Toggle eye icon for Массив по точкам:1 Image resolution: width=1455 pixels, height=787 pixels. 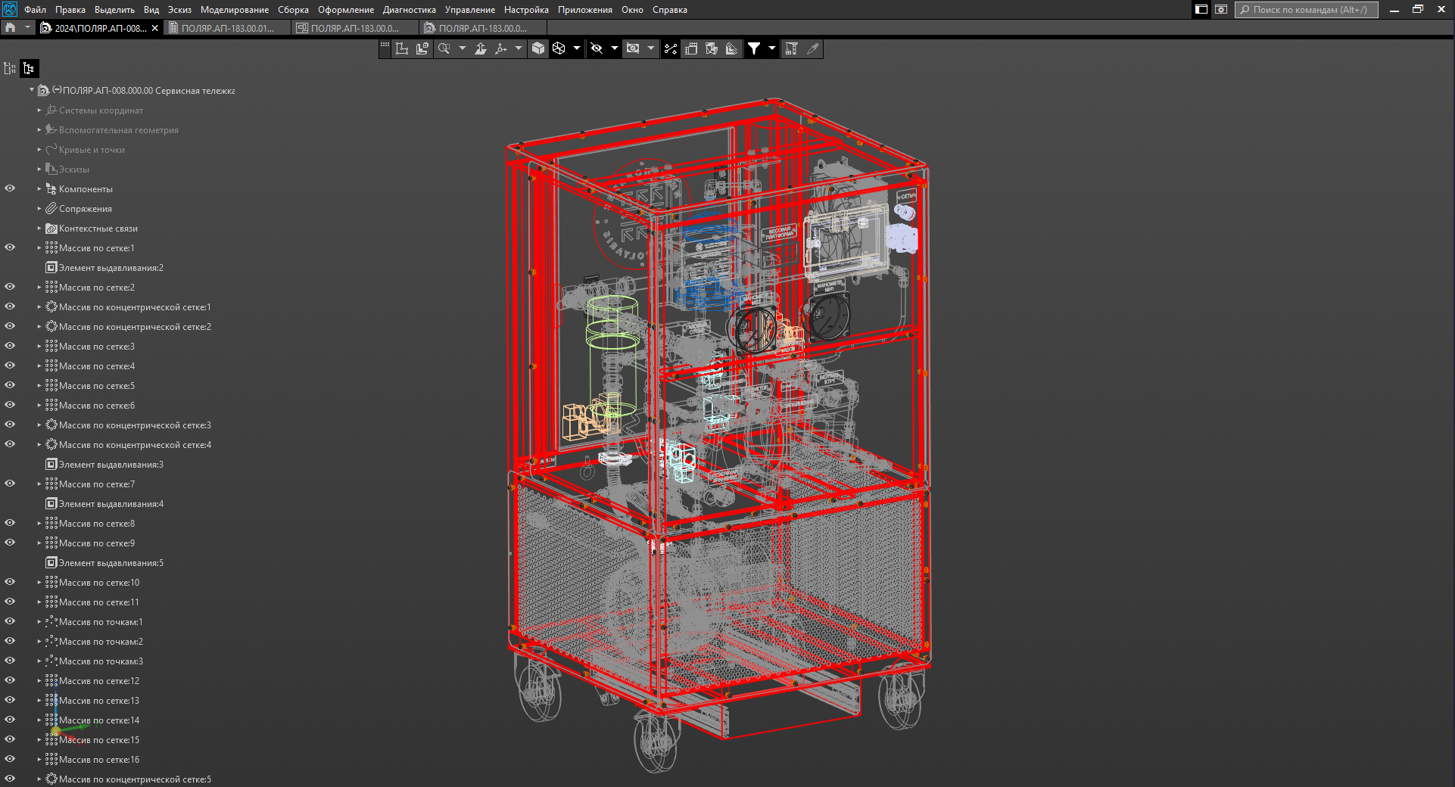[x=10, y=621]
